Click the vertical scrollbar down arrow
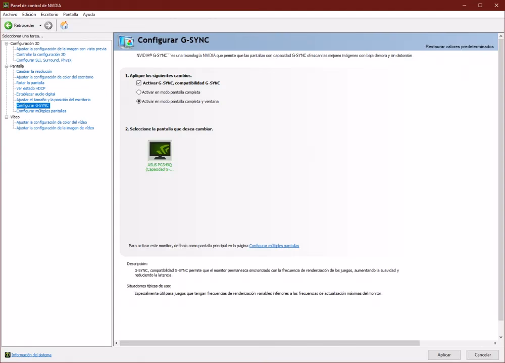 pos(501,337)
